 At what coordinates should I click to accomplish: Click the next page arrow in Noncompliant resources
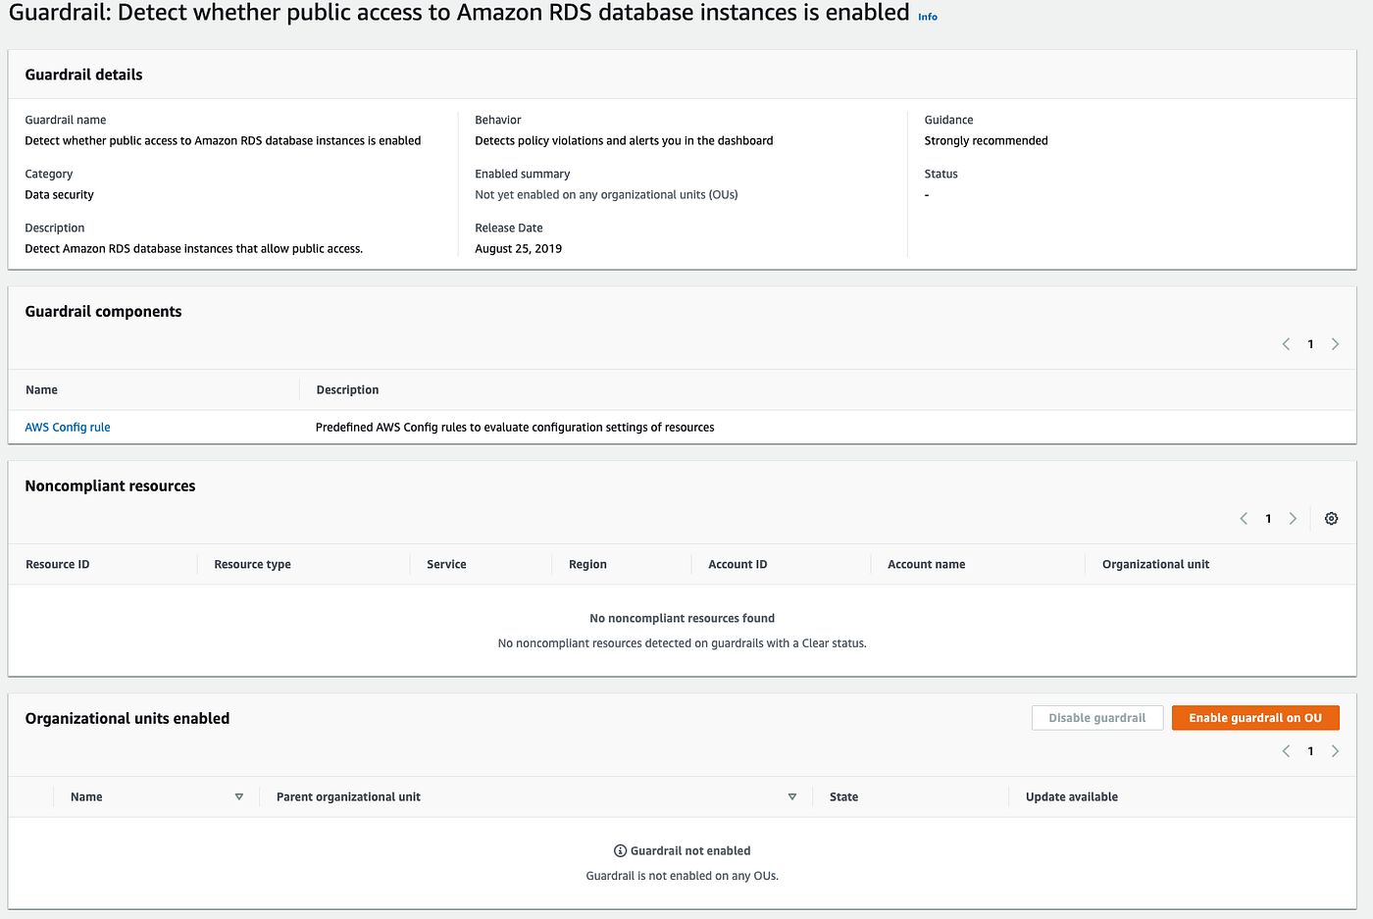(x=1293, y=518)
